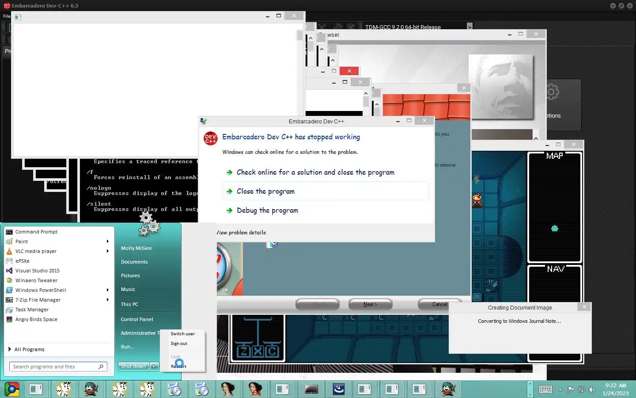Open Documents from Start menu right pane
The height and width of the screenshot is (398, 636).
(x=134, y=262)
